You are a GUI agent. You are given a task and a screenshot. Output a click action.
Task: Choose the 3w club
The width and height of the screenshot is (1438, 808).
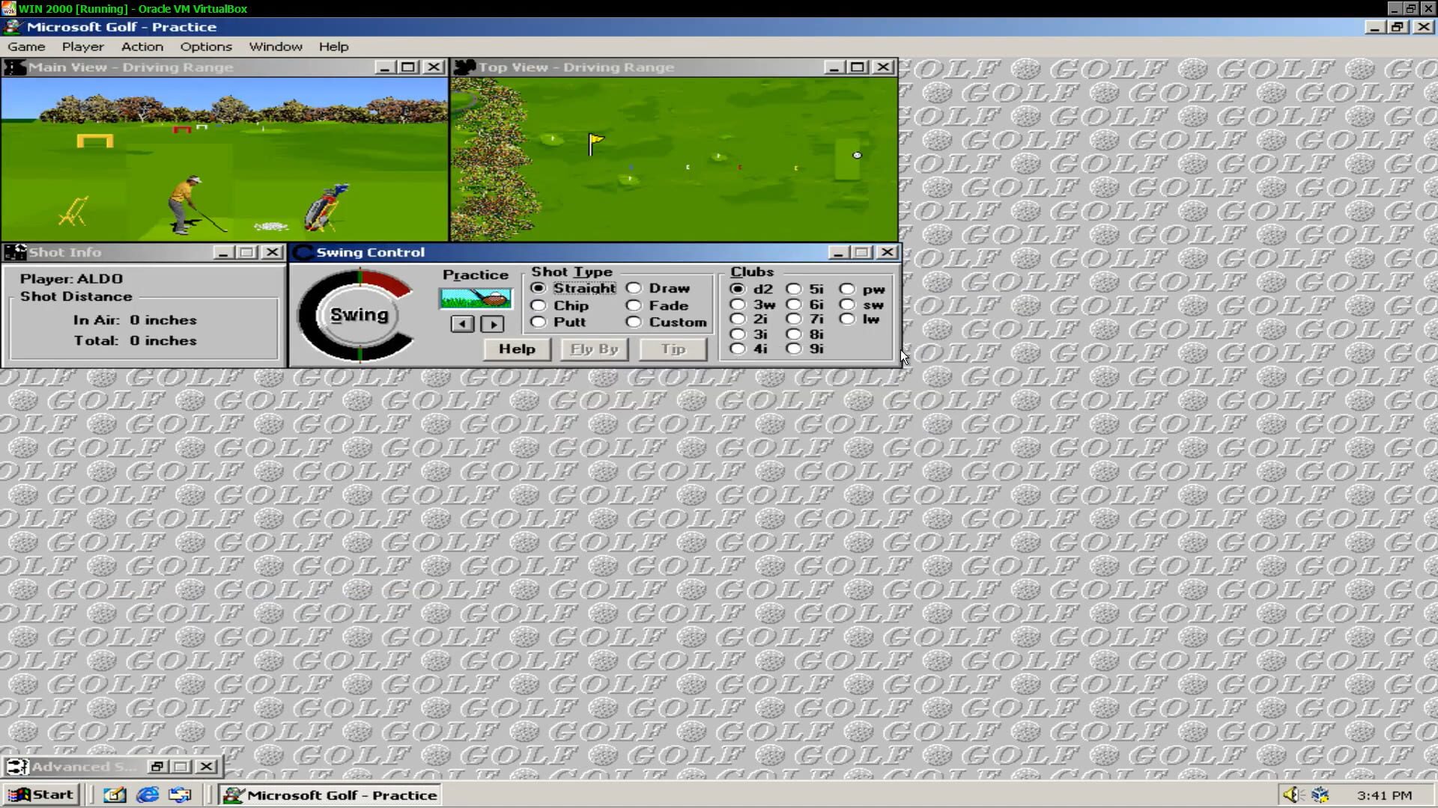pos(738,304)
